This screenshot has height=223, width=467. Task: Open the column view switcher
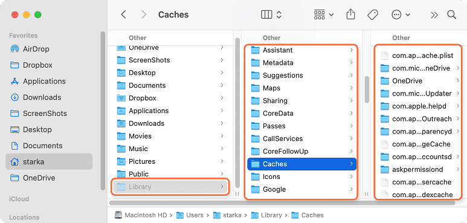tap(271, 15)
